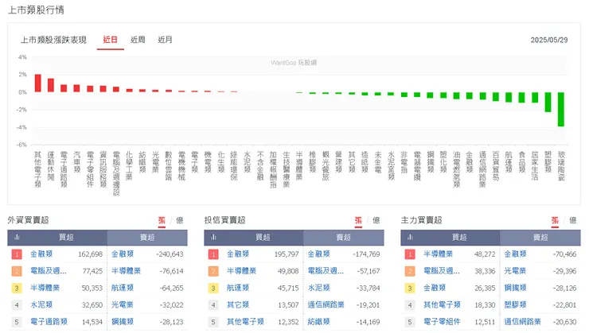
Task: Open 電腦及週... link with 38,336 in 主力買超
Action: (442, 271)
